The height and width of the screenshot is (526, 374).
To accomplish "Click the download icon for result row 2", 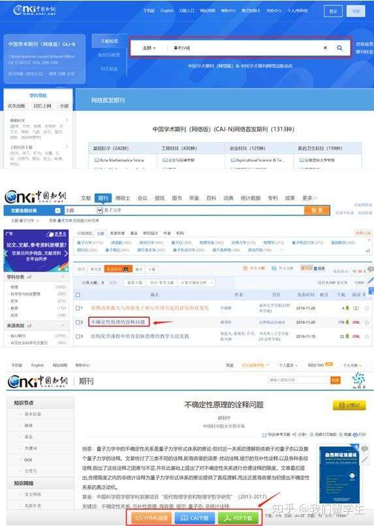I will [x=347, y=322].
